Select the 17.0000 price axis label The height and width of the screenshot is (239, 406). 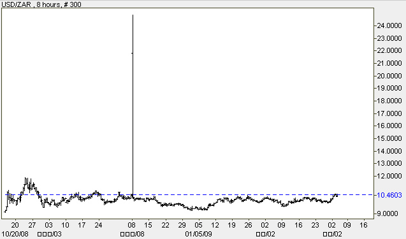[x=389, y=113]
